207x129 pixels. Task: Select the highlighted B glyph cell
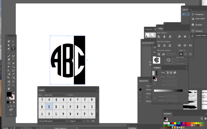pyautogui.click(x=49, y=106)
